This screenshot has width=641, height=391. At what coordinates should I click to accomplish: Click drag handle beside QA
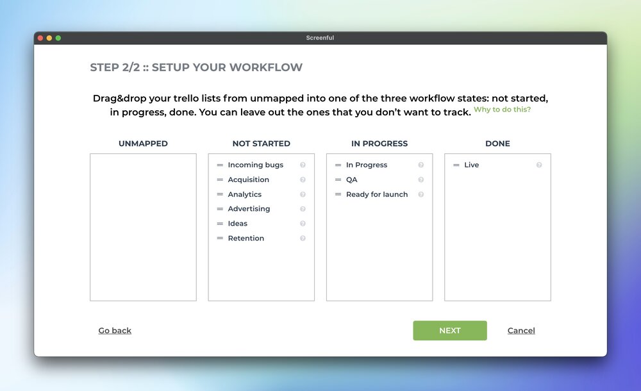(x=338, y=180)
